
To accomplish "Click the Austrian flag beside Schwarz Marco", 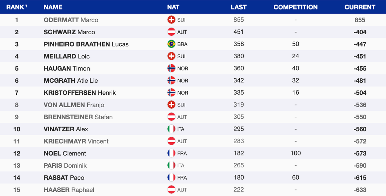I will pos(171,32).
